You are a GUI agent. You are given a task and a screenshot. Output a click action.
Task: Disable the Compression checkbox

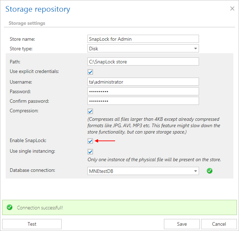tap(90, 111)
